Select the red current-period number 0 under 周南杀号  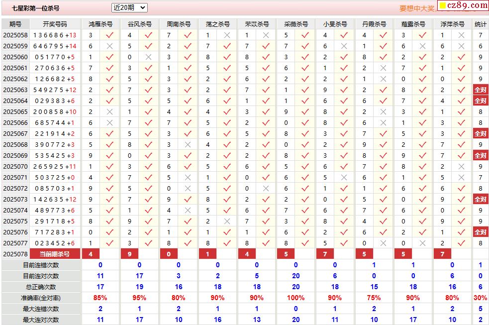click(x=169, y=254)
